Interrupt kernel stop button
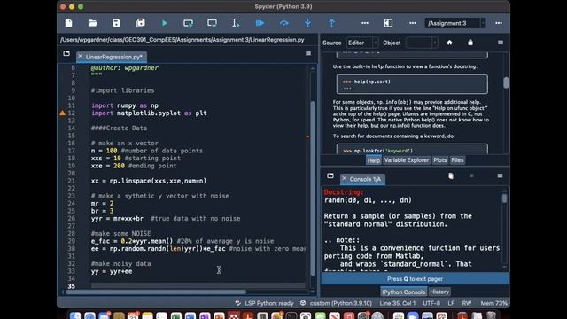This screenshot has width=567, height=319. tap(471, 175)
